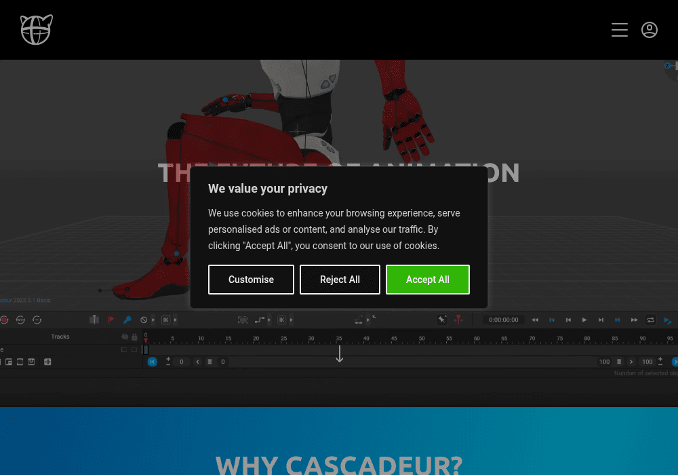Click the red flag icon
The image size is (678, 475).
(111, 320)
